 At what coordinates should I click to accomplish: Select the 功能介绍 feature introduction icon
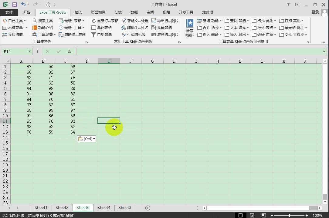tap(43, 28)
